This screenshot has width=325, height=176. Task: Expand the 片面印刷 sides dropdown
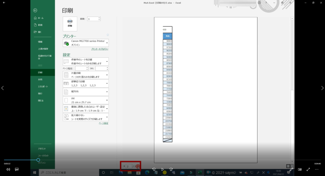point(86,75)
